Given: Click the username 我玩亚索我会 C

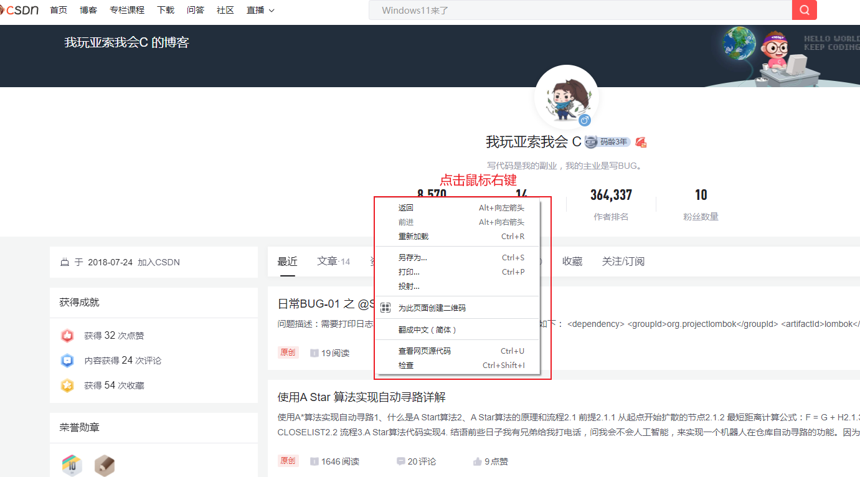Looking at the screenshot, I should [534, 142].
